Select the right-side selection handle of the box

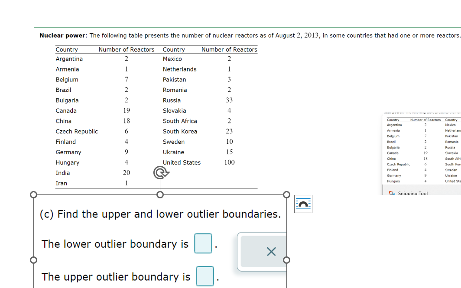click(x=286, y=259)
